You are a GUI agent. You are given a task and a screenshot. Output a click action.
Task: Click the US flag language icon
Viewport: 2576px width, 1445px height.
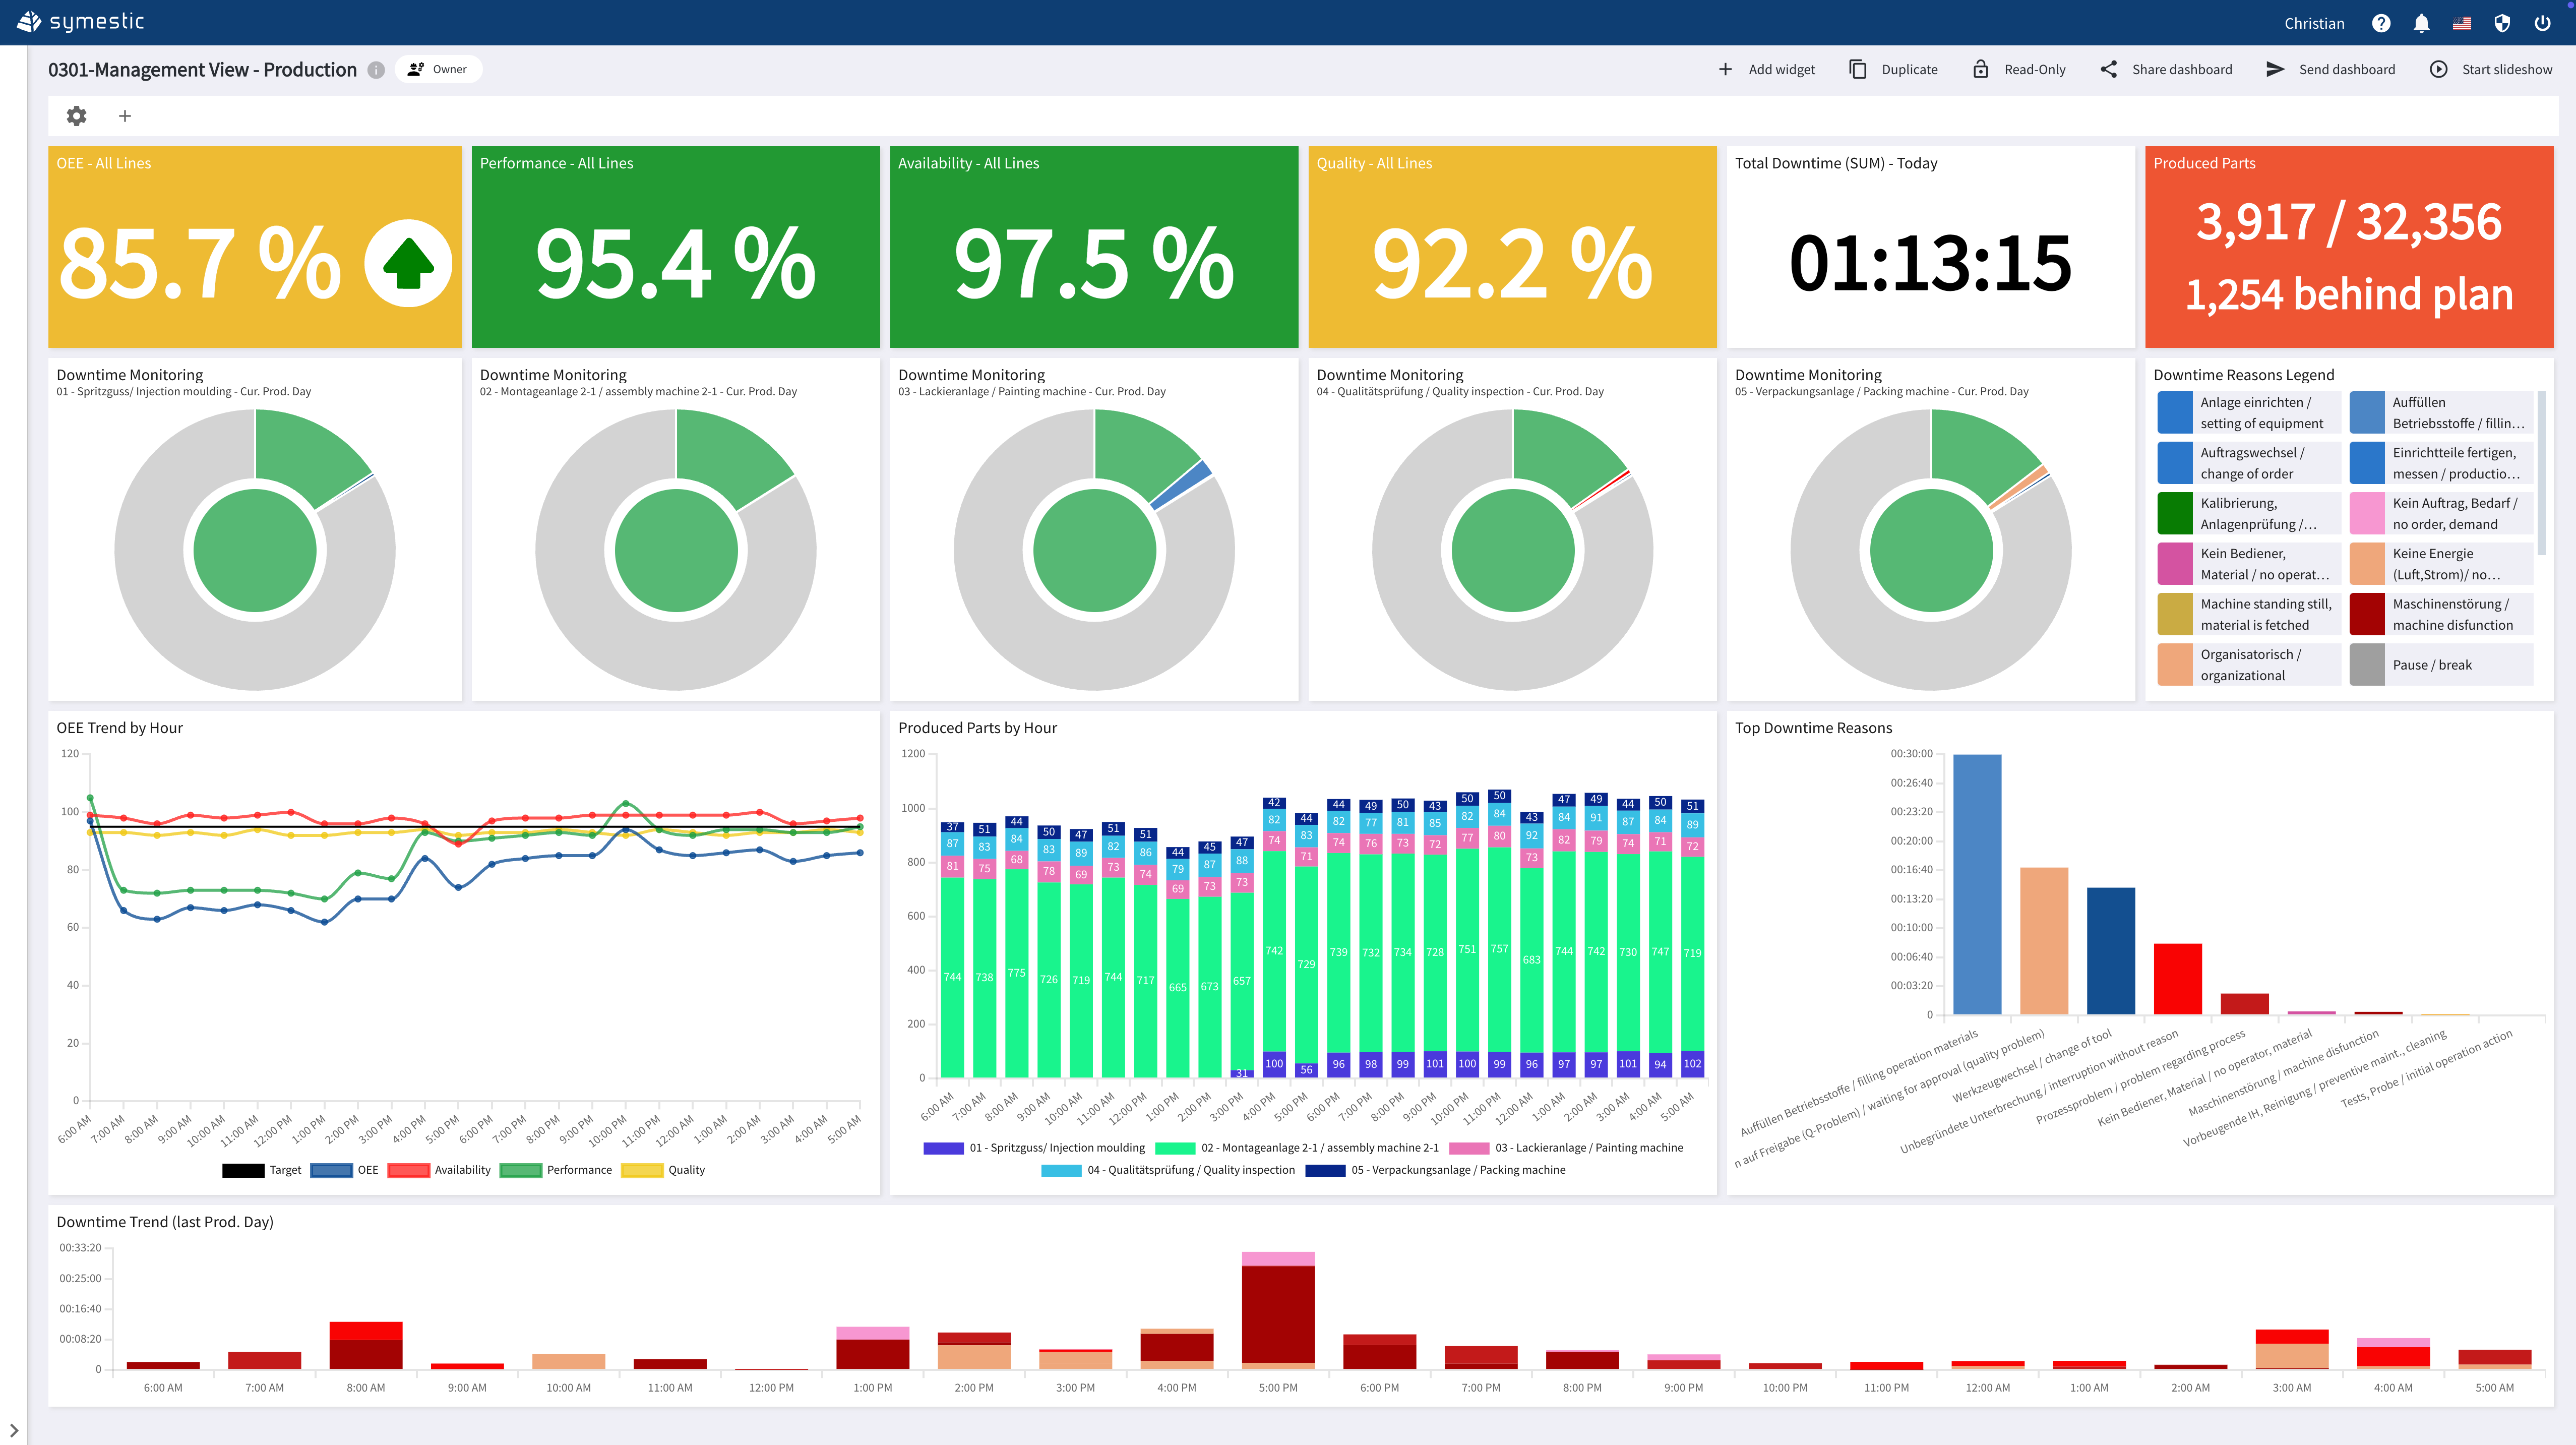tap(2462, 23)
